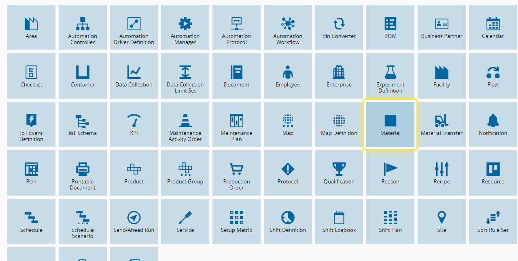The image size is (518, 261).
Task: Open the Calendar tile
Action: (x=493, y=27)
